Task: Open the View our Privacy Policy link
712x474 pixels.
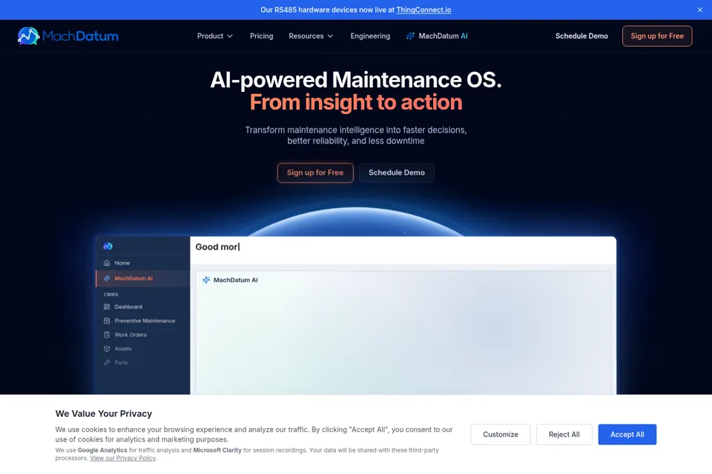Action: tap(122, 458)
